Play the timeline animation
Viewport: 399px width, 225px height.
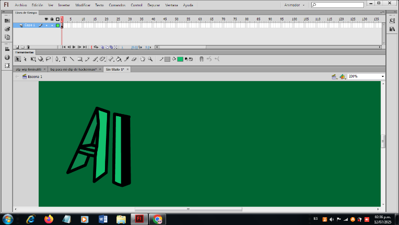tap(74, 47)
